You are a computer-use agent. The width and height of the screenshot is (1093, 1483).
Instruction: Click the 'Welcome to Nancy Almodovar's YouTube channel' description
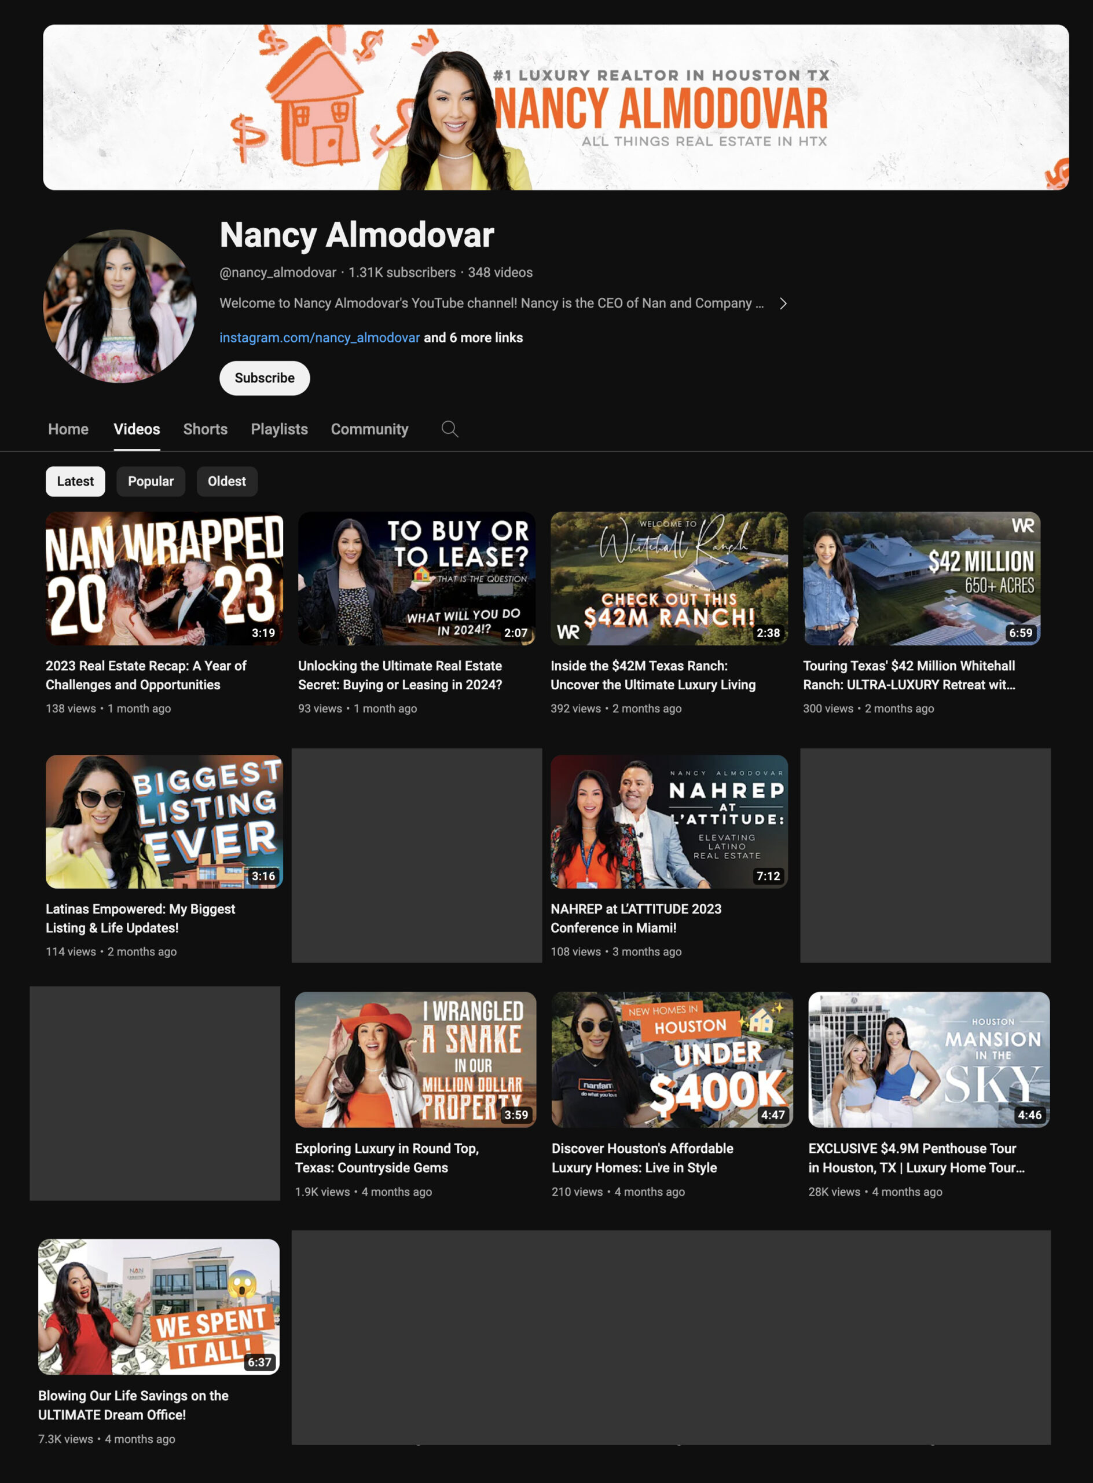coord(492,303)
